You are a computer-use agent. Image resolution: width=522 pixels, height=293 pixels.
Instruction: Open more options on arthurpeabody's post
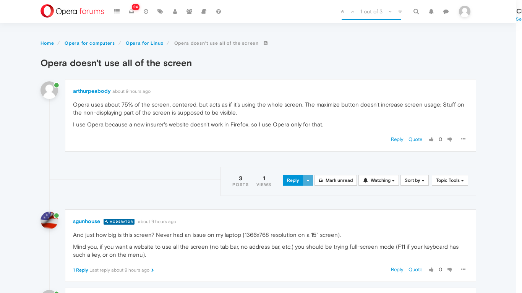tap(463, 139)
